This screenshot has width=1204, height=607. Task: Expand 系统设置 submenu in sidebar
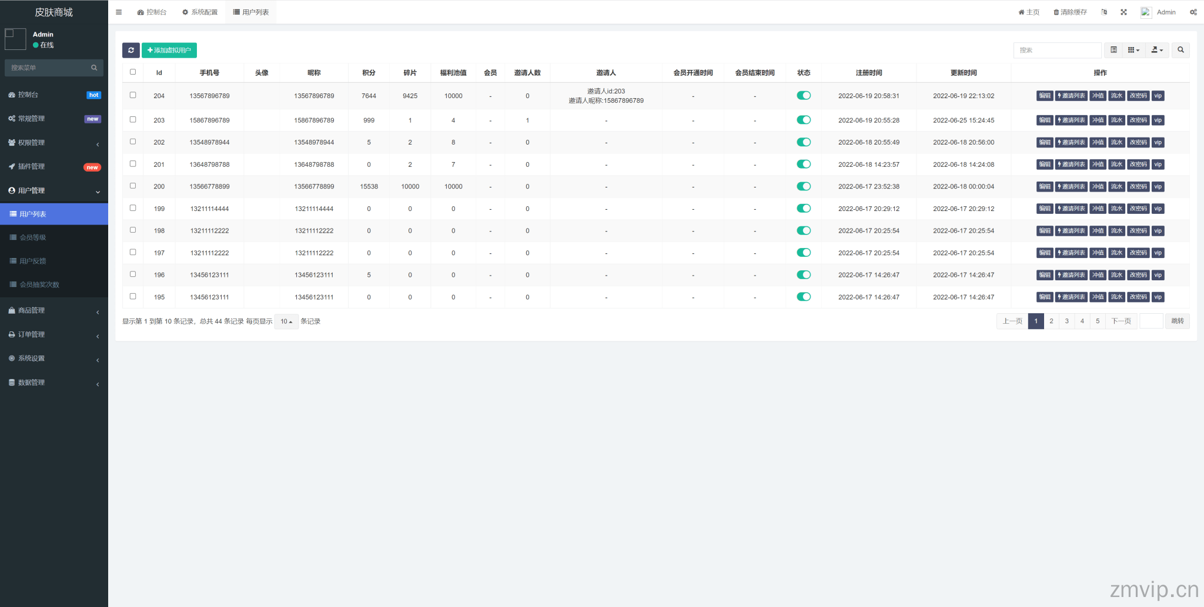pos(54,358)
